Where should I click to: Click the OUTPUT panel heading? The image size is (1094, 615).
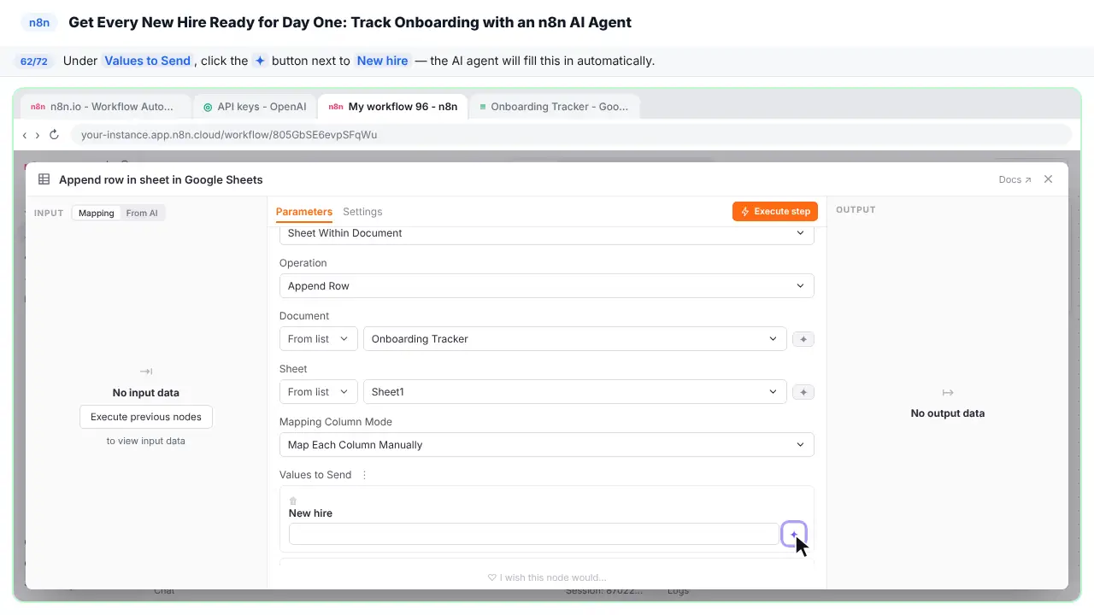pyautogui.click(x=856, y=210)
